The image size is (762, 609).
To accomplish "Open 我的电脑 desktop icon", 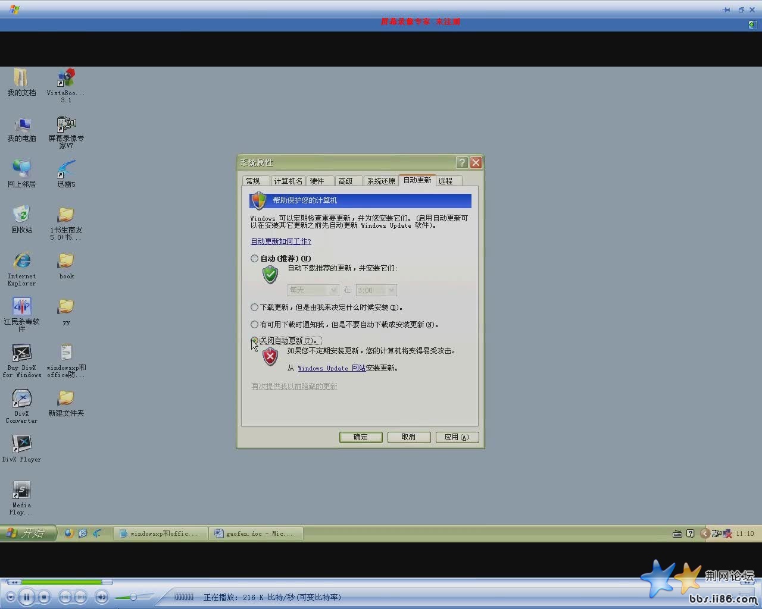I will pos(21,125).
